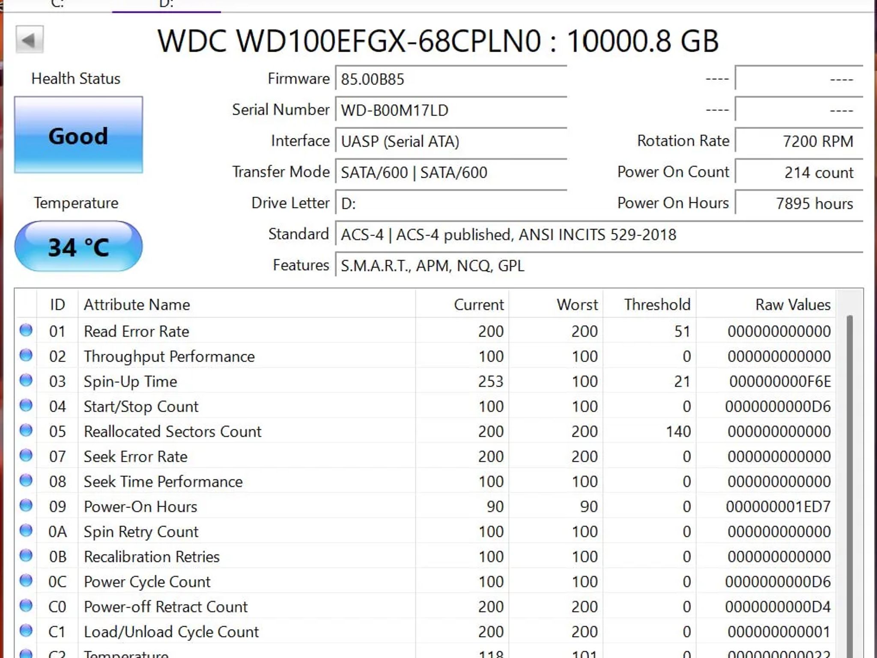Click status icon of Spin-Up Time row
Image resolution: width=877 pixels, height=658 pixels.
click(26, 380)
